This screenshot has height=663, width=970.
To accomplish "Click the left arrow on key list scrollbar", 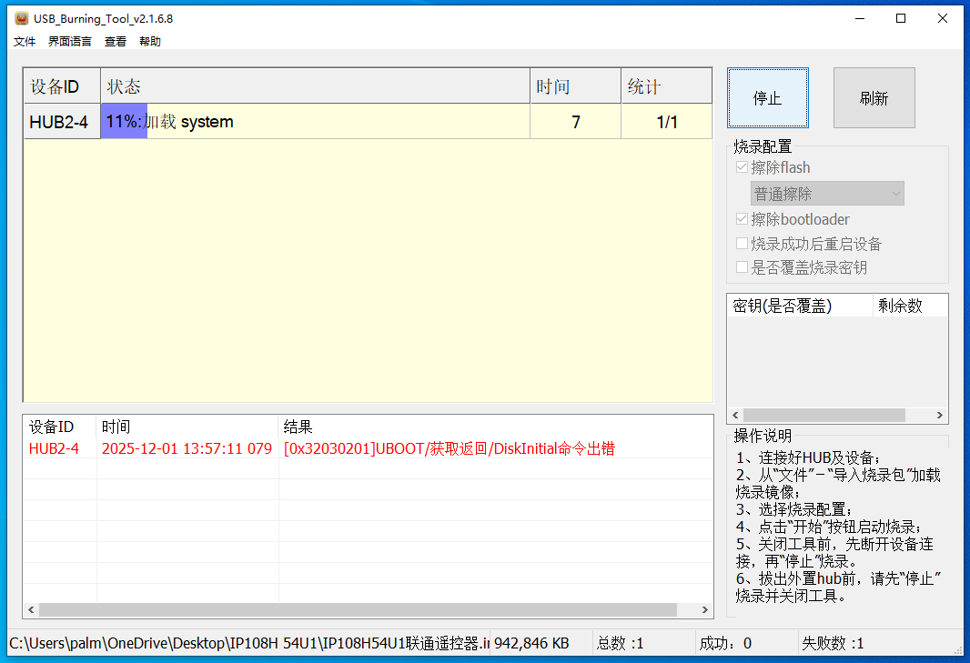I will click(734, 416).
